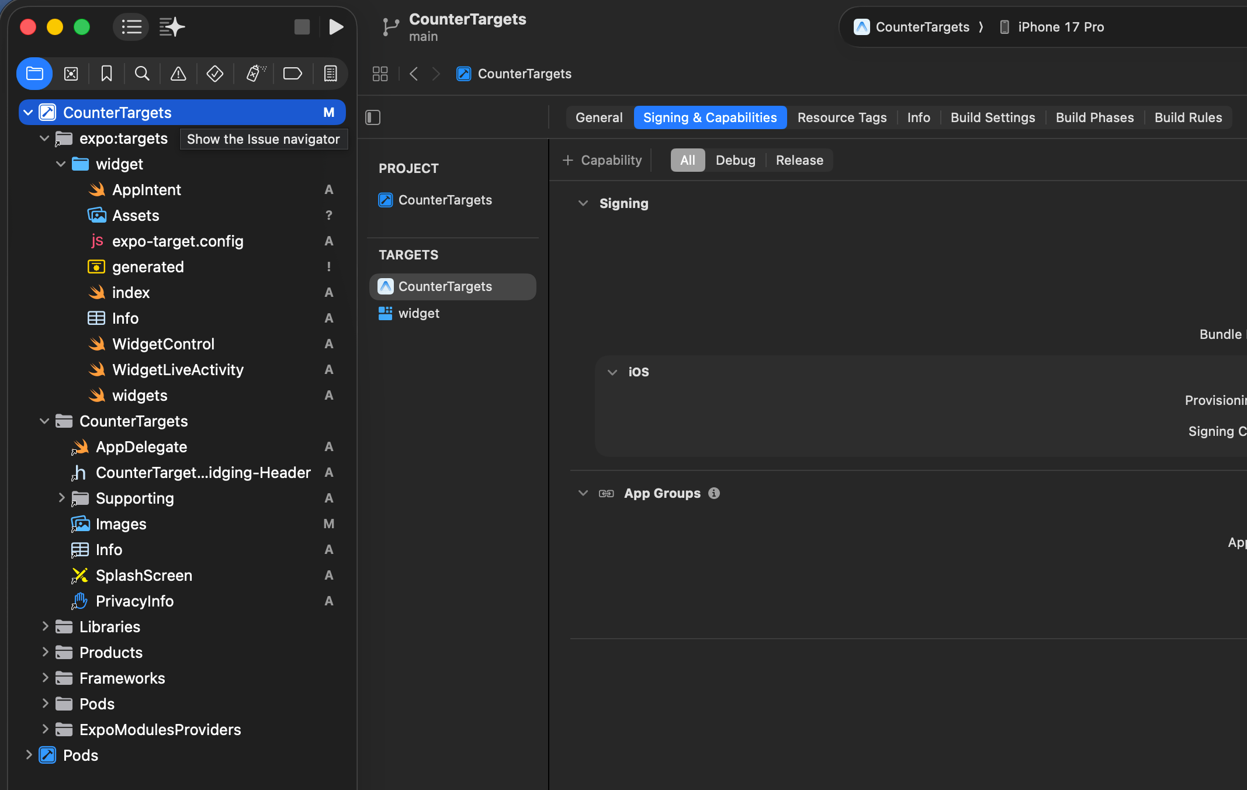
Task: Open the General tab
Action: point(599,117)
